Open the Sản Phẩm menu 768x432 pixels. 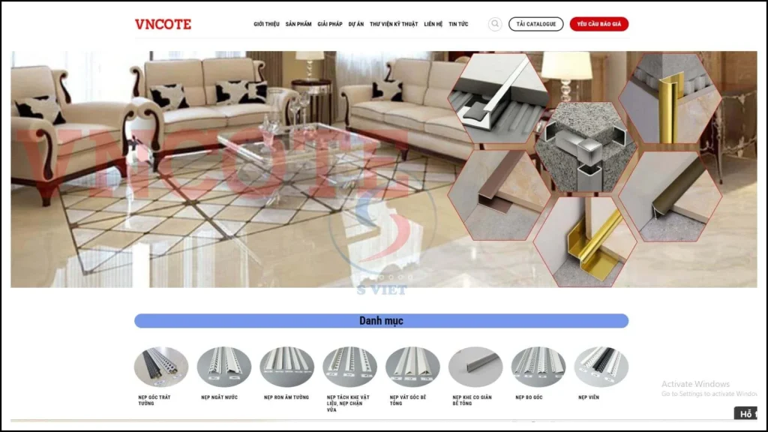298,24
